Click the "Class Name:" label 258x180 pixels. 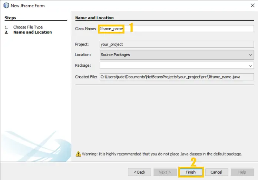(x=86, y=29)
